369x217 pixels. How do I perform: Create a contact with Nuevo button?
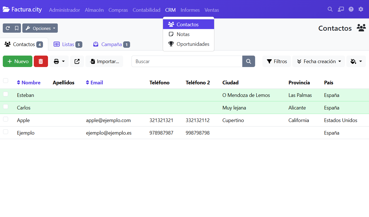(x=18, y=61)
